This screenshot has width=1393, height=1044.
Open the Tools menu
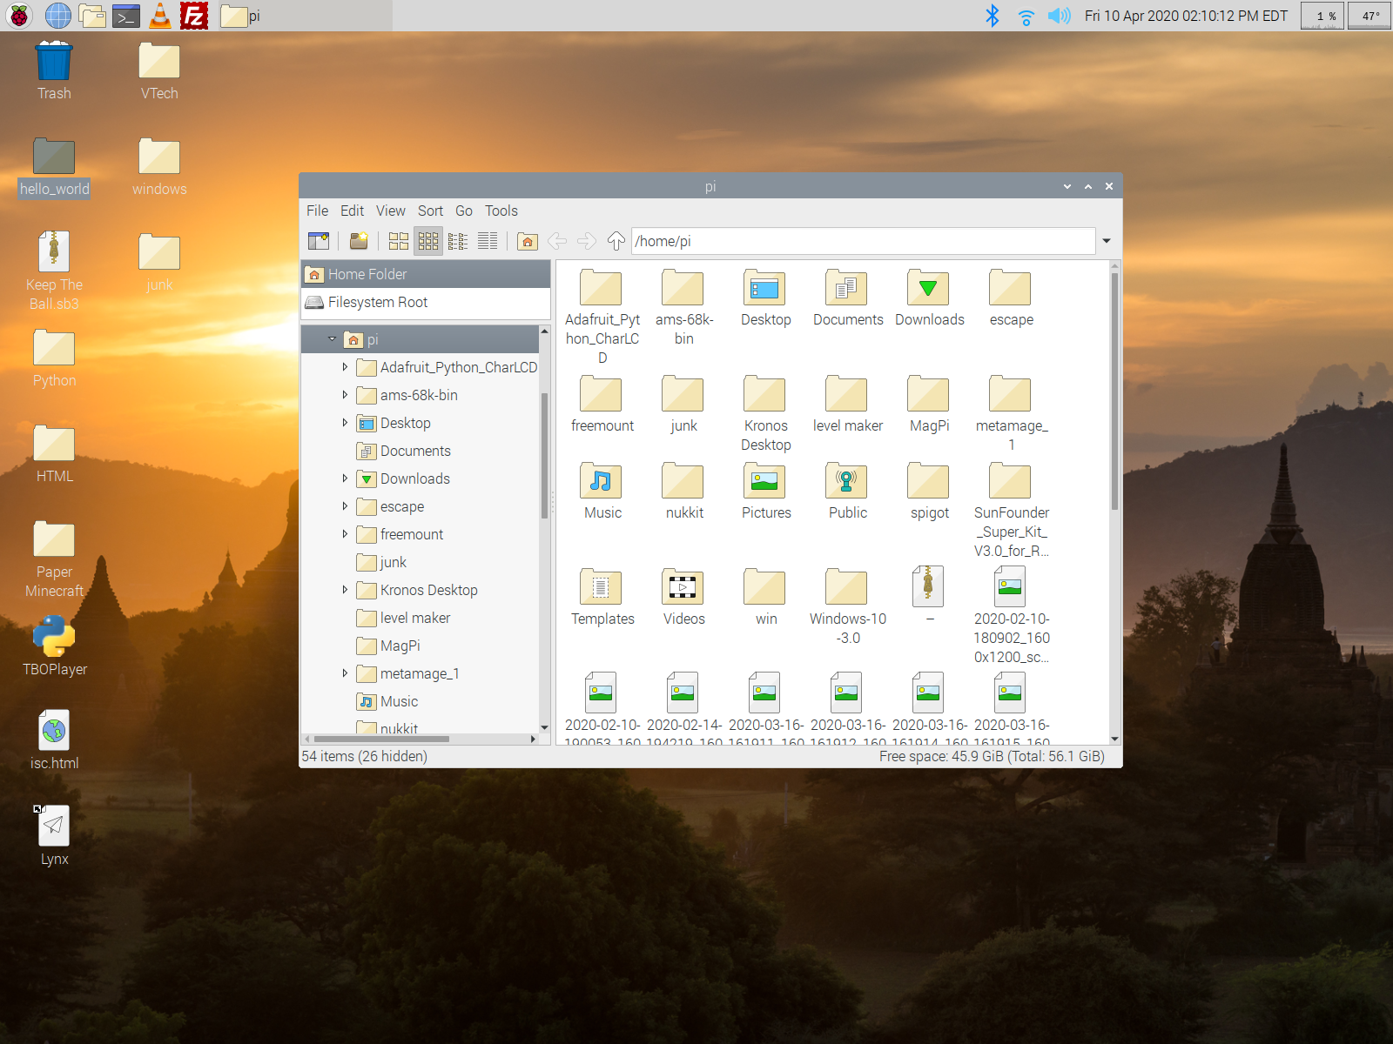click(x=501, y=211)
